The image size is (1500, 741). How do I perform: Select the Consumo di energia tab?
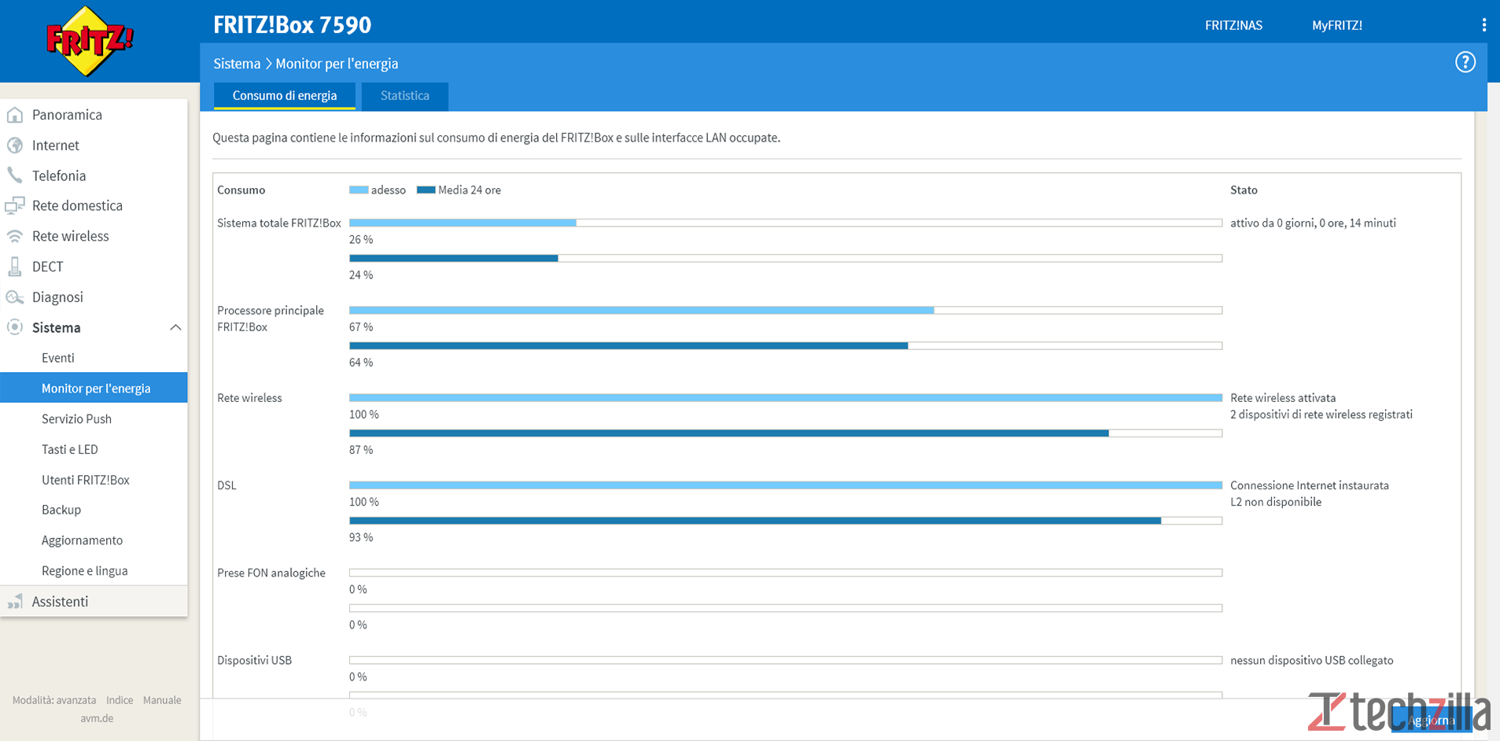[x=285, y=96]
